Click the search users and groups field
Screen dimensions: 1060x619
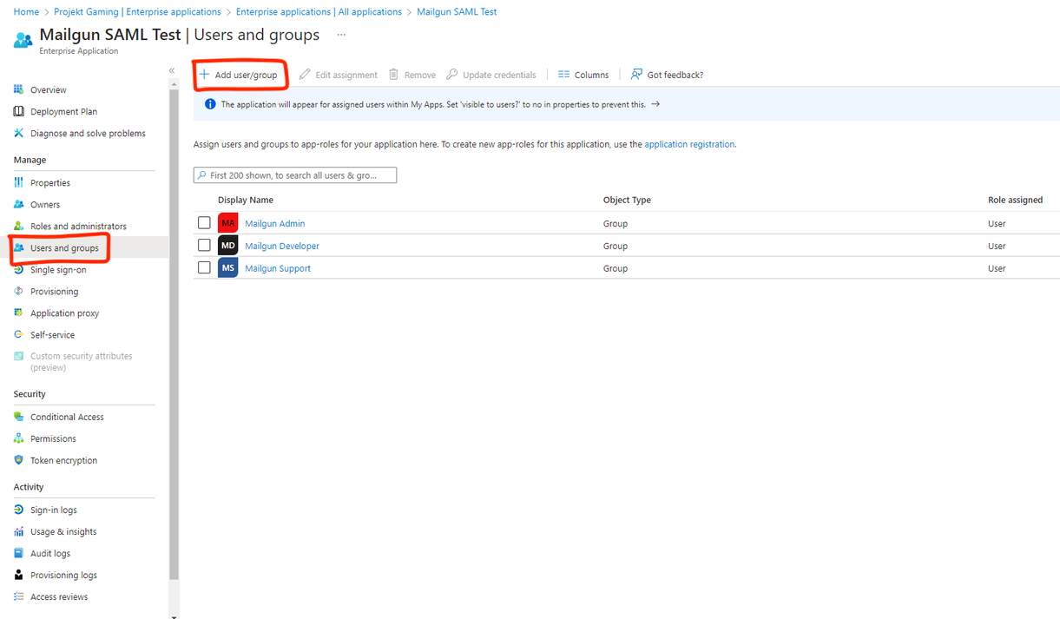295,175
